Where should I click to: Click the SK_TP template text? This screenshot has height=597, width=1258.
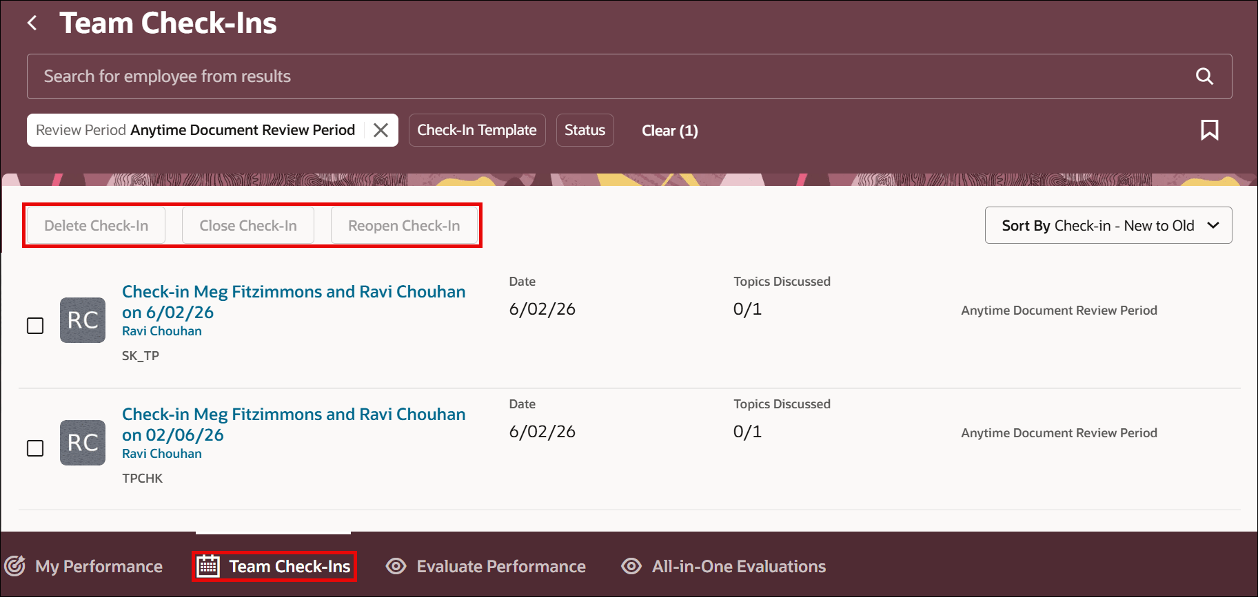pyautogui.click(x=141, y=356)
